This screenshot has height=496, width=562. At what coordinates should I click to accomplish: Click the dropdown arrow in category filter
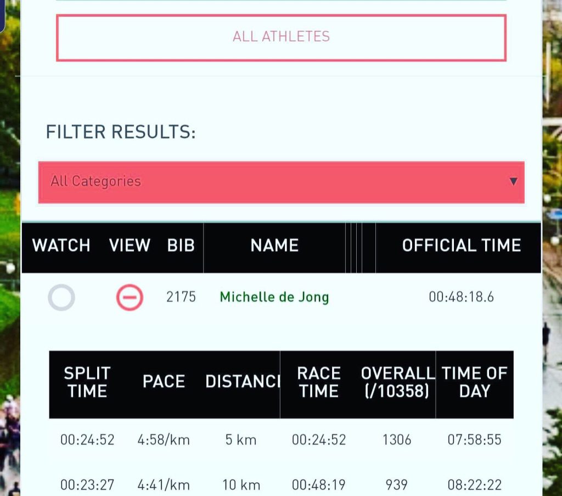(x=513, y=181)
